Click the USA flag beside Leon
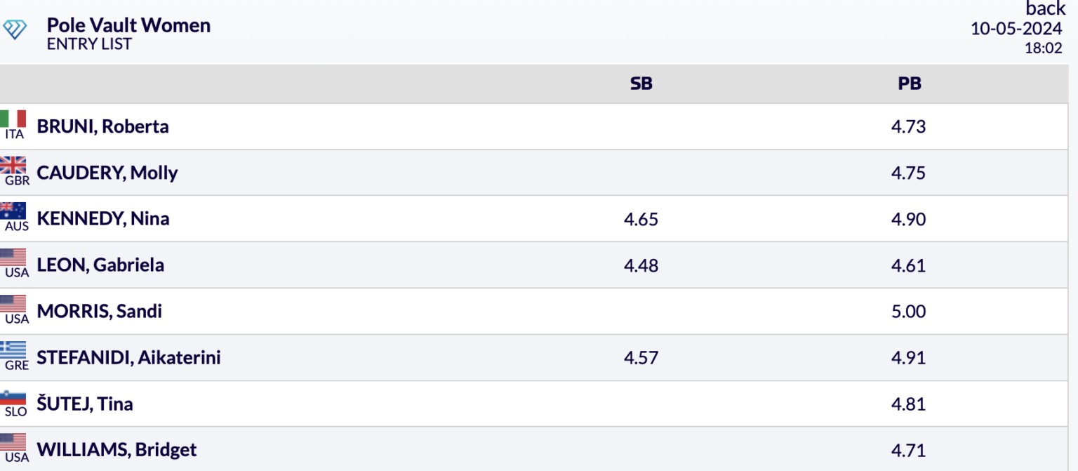 (13, 258)
